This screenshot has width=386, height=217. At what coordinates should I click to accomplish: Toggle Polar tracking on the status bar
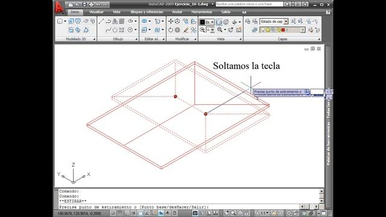tap(133, 213)
